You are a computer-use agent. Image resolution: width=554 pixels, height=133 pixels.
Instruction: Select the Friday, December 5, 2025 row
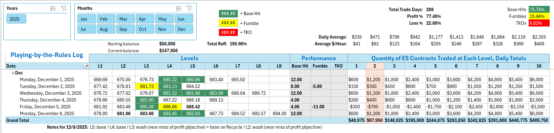tap(45, 107)
